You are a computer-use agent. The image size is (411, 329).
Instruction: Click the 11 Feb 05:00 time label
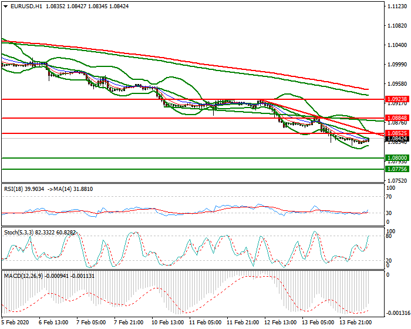pos(206,322)
